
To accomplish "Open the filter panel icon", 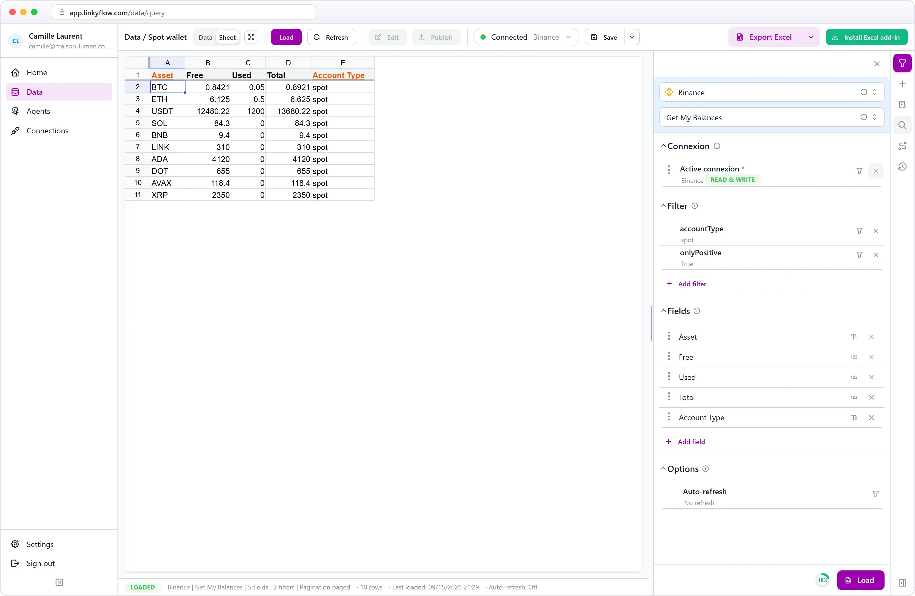I will [x=902, y=63].
